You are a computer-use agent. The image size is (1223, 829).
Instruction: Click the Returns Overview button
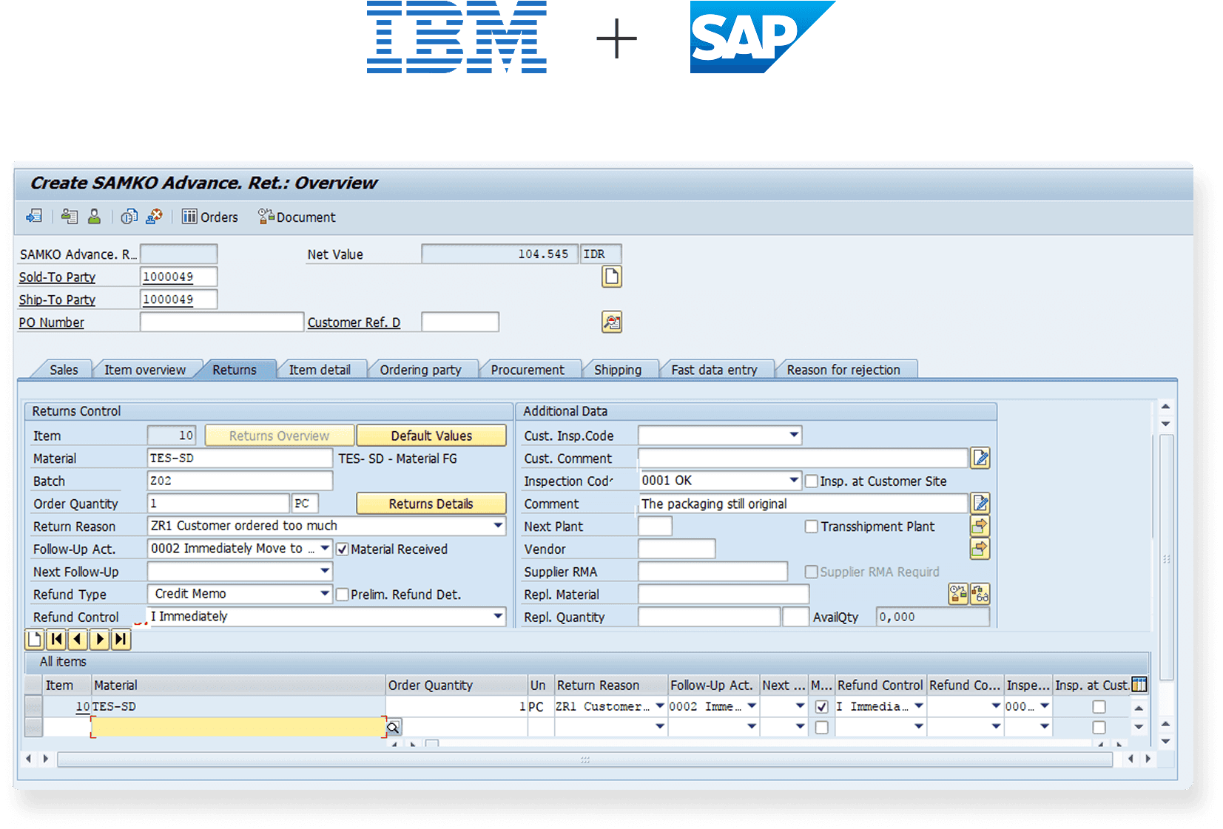coord(280,436)
